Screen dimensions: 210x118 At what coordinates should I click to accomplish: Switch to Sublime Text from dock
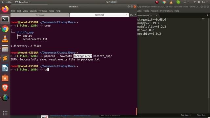[5, 58]
